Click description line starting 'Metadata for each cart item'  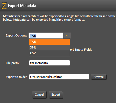tap(59, 16)
